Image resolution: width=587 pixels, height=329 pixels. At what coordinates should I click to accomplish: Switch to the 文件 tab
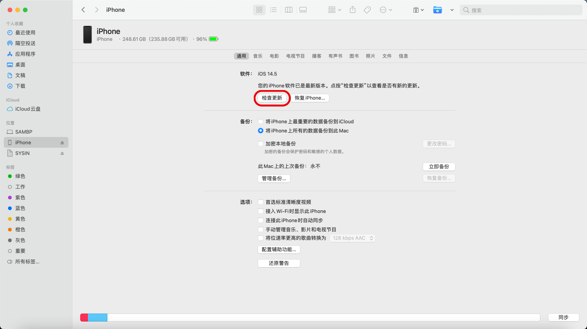[387, 56]
